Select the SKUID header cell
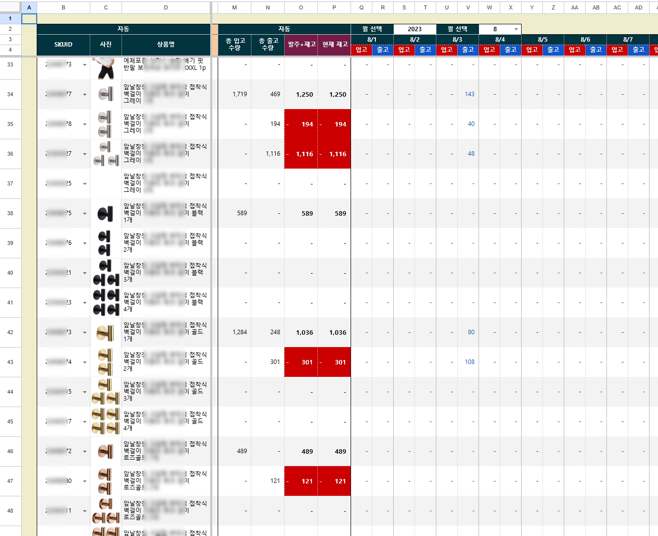This screenshot has width=658, height=536. [63, 45]
